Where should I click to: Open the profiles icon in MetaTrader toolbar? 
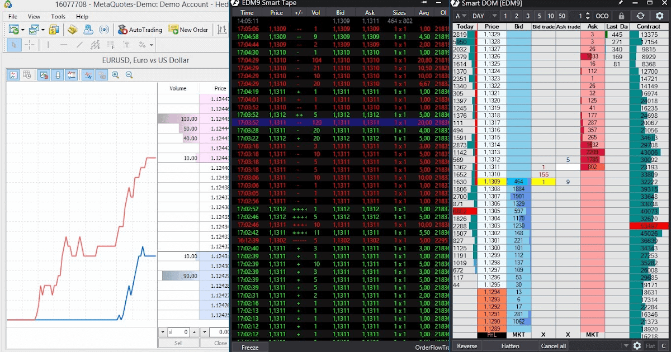pyautogui.click(x=34, y=30)
